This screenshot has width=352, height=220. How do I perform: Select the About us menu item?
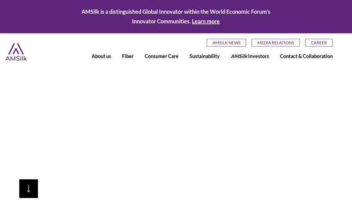(x=101, y=56)
